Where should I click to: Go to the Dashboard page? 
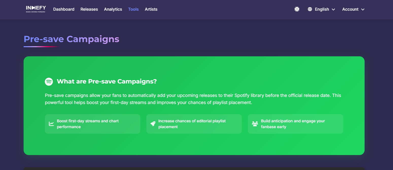click(64, 9)
